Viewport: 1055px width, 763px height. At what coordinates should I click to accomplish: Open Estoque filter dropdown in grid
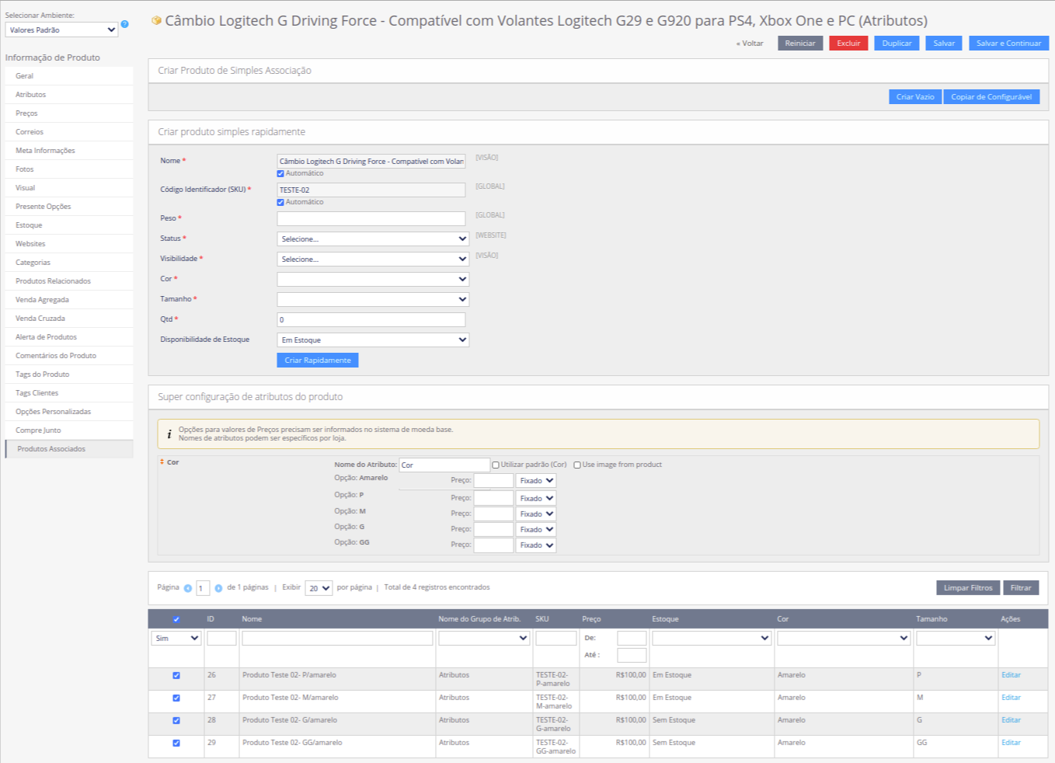pos(712,638)
